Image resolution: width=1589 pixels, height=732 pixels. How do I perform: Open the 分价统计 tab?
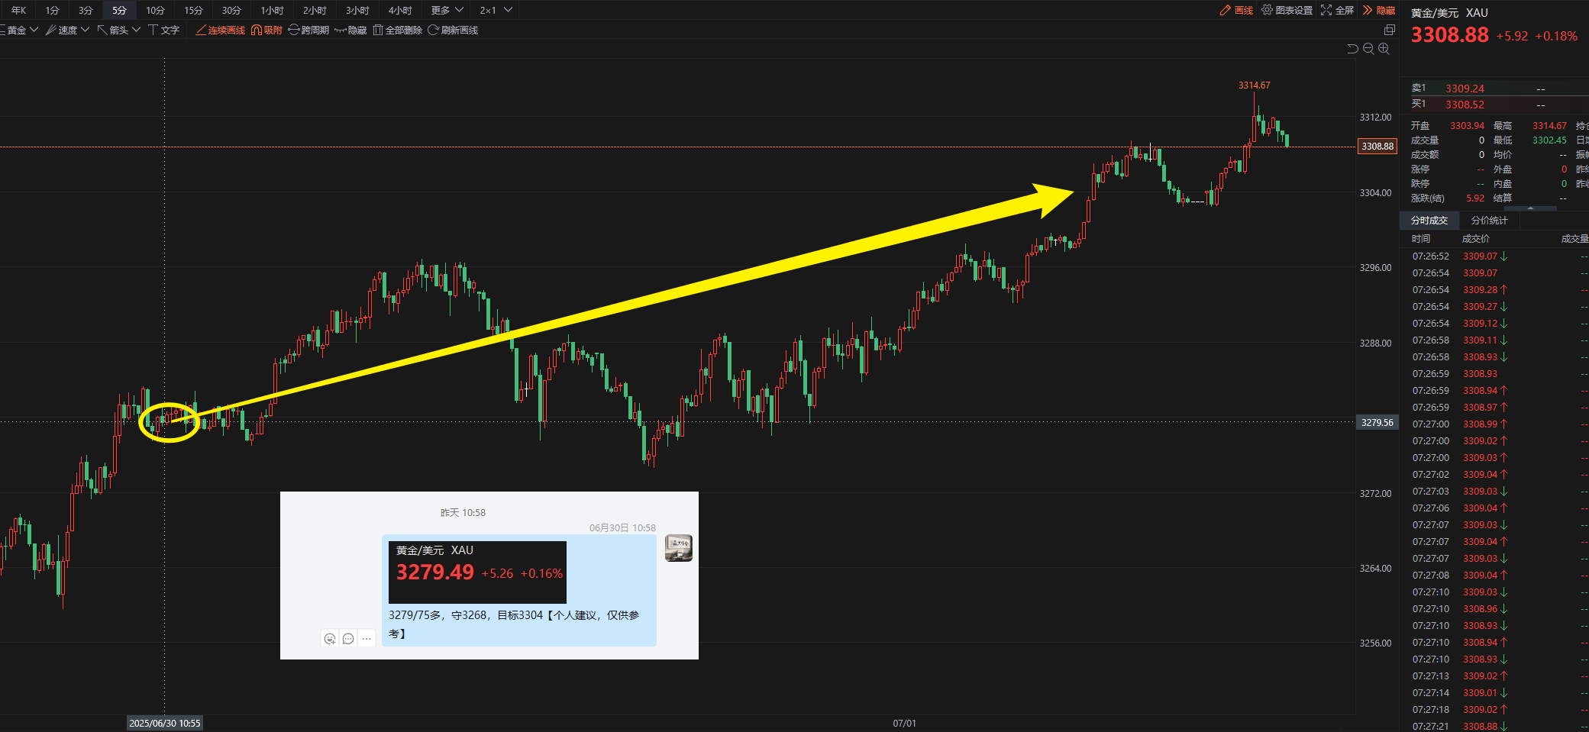click(x=1490, y=220)
